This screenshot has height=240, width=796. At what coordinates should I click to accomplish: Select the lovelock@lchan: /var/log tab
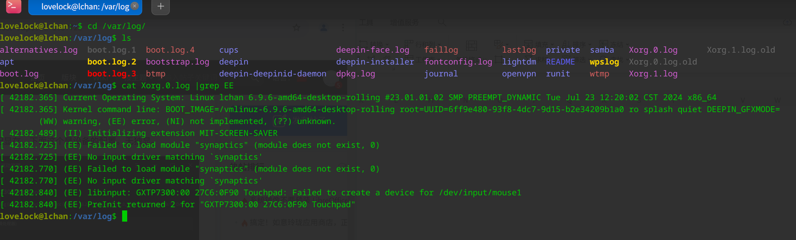point(85,6)
